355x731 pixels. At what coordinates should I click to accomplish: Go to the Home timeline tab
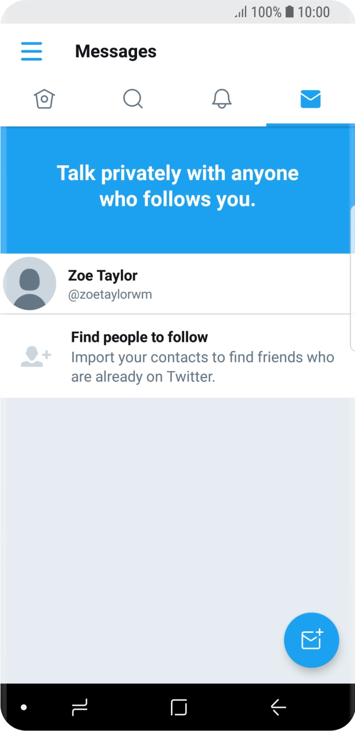[44, 99]
